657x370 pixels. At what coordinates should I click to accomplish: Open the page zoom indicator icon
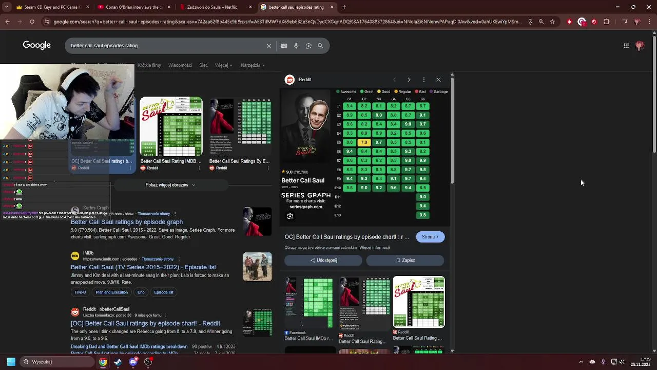(541, 22)
